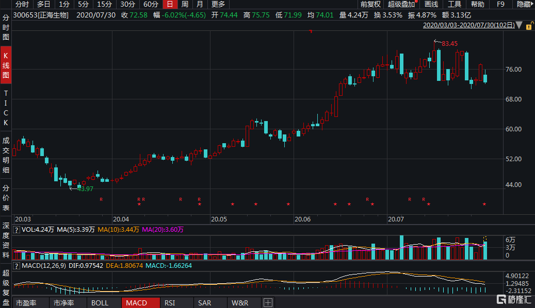Viewport: 535px width, 308px height.
Task: Switch to 周 weekly K-line tab
Action: pos(185,5)
